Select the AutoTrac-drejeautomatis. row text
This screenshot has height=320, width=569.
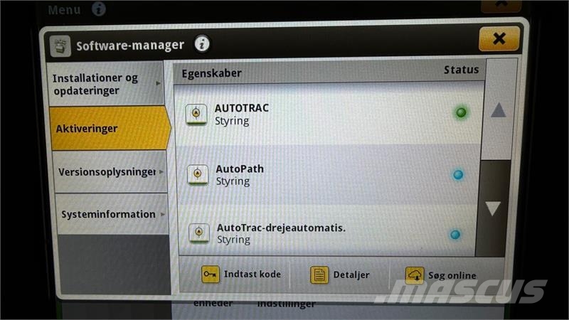pyautogui.click(x=281, y=234)
